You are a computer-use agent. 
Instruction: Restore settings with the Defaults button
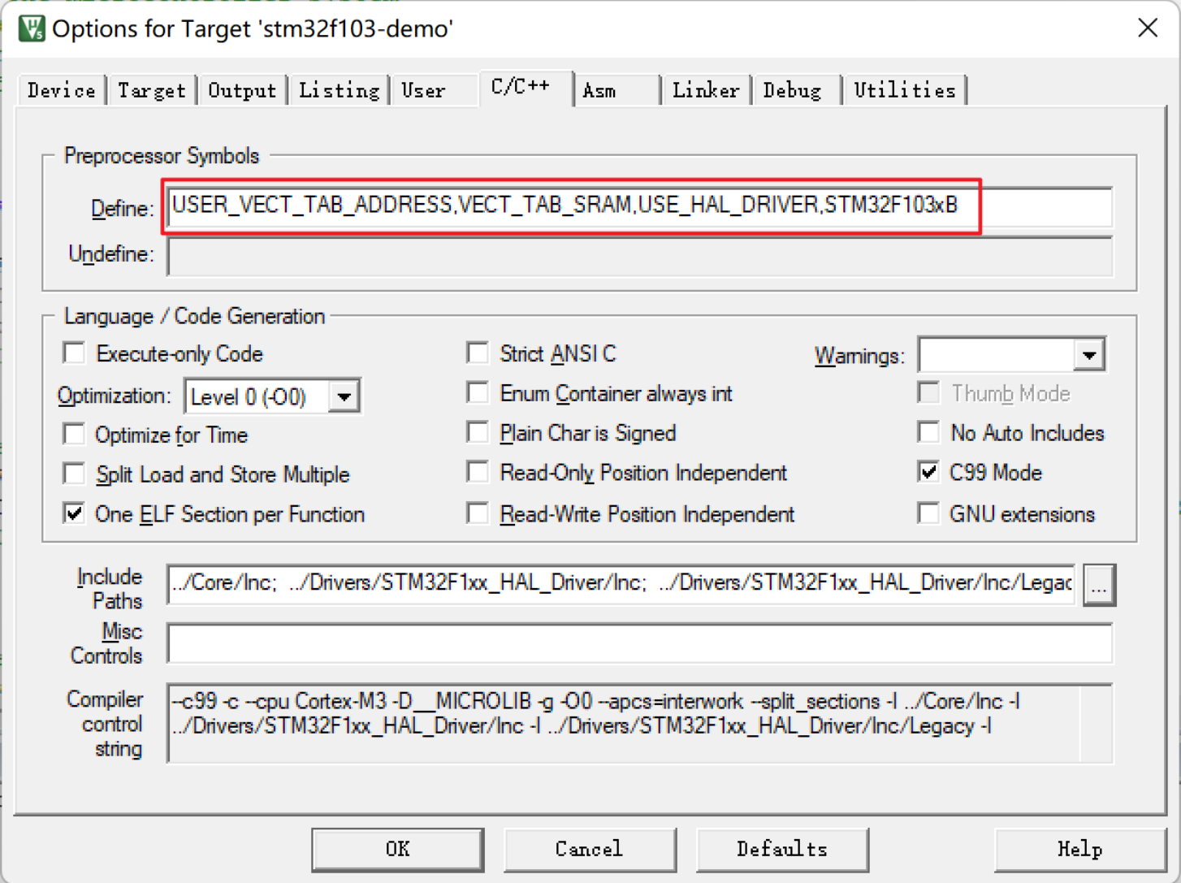point(781,848)
